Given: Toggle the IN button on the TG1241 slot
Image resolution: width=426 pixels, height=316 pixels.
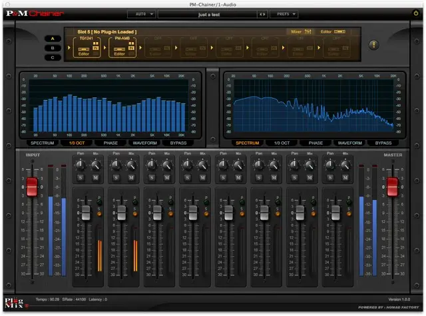Looking at the screenshot, I should tap(95, 48).
